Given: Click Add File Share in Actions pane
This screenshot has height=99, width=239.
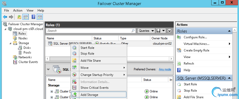Looking at the screenshot, I should pyautogui.click(x=194, y=97).
